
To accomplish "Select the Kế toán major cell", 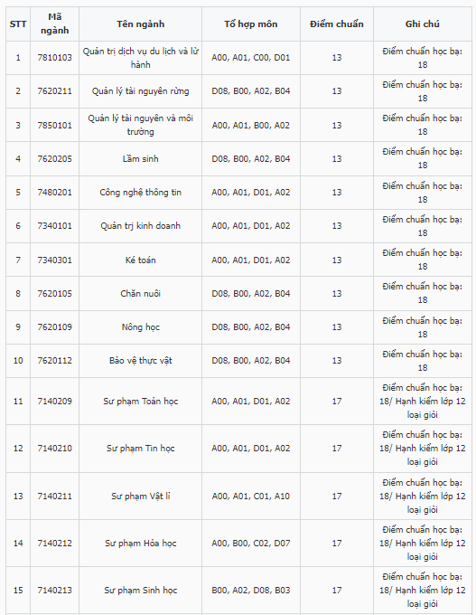I will pos(140,260).
